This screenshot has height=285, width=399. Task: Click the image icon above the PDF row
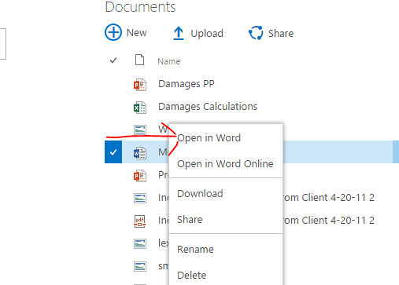140,199
